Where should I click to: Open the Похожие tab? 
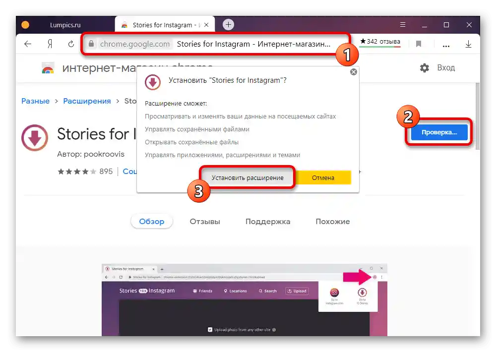click(333, 222)
